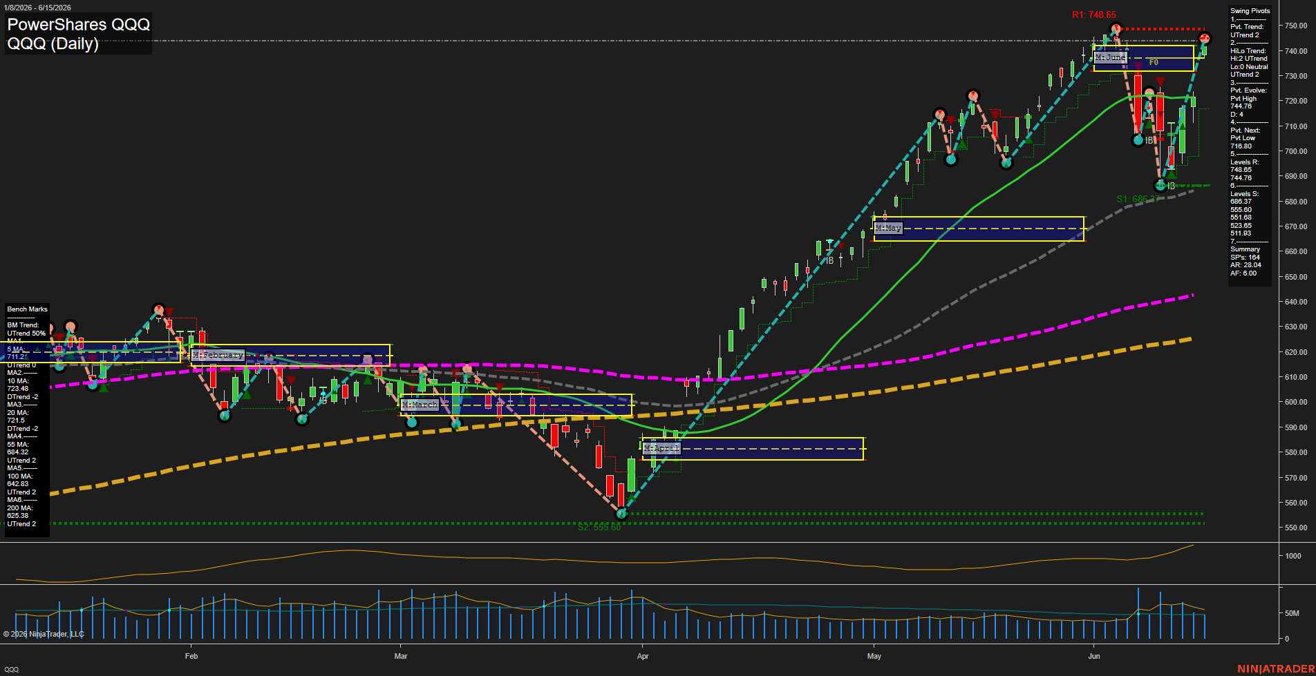Click the 750.00 price axis label

(1296, 26)
